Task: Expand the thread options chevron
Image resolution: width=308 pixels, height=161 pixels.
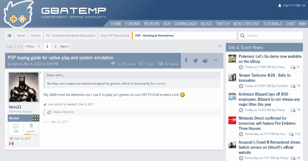Action: (x=216, y=60)
